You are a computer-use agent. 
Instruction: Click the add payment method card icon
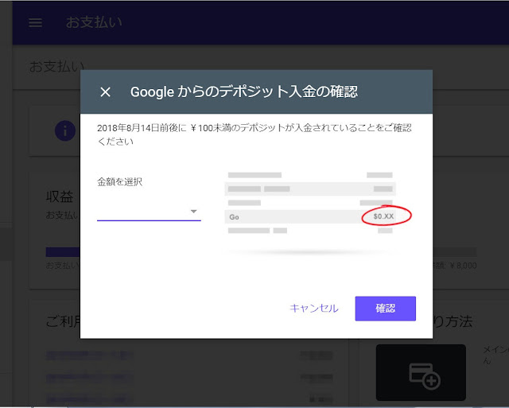424,375
